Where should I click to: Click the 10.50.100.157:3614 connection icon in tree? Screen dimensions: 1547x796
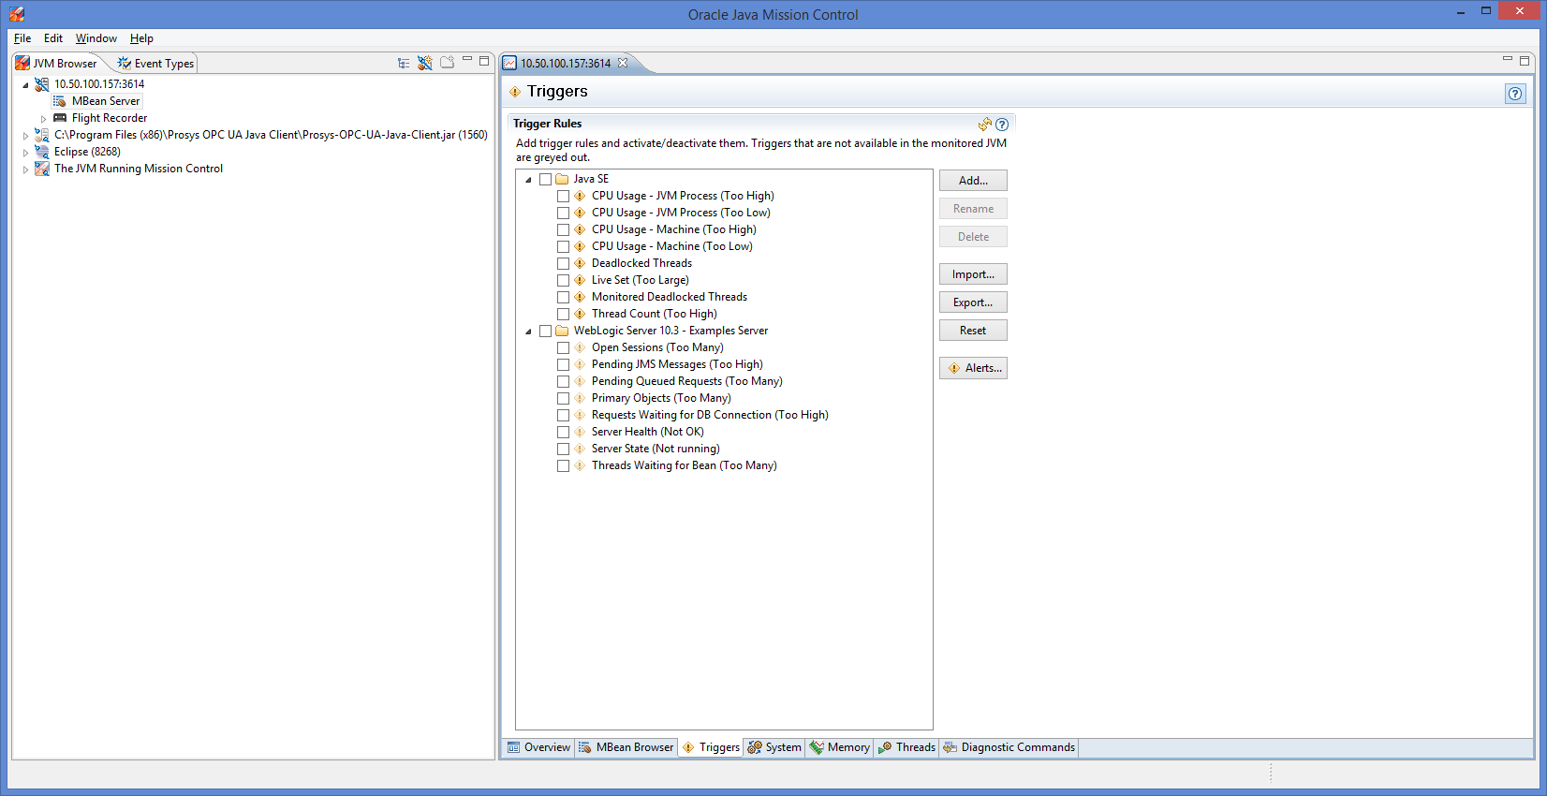coord(42,84)
